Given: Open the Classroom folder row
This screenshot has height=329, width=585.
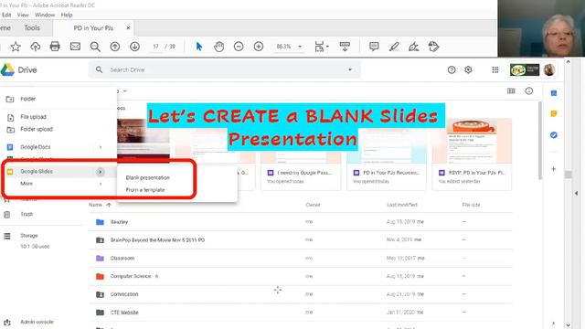Looking at the screenshot, I should click(x=301, y=258).
